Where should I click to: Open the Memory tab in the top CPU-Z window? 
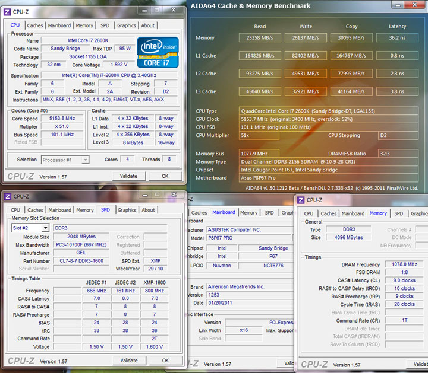click(x=84, y=25)
